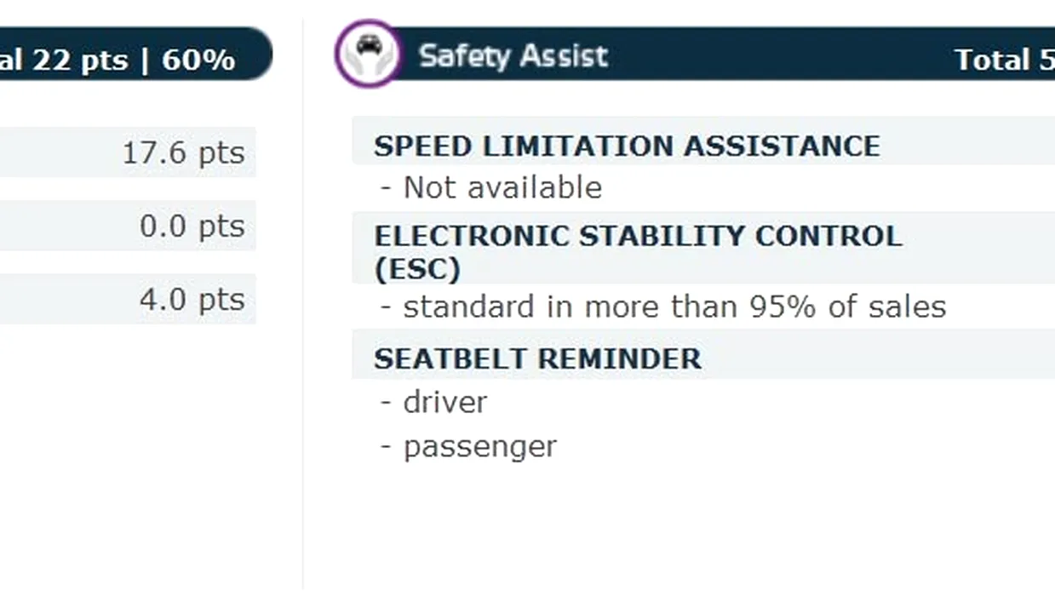
Task: Click the Speed Limitation Assistance heading
Action: [627, 146]
